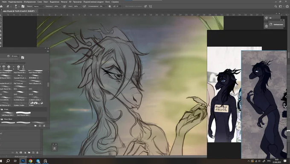Open the Подключаемые модули menu

point(93,2)
